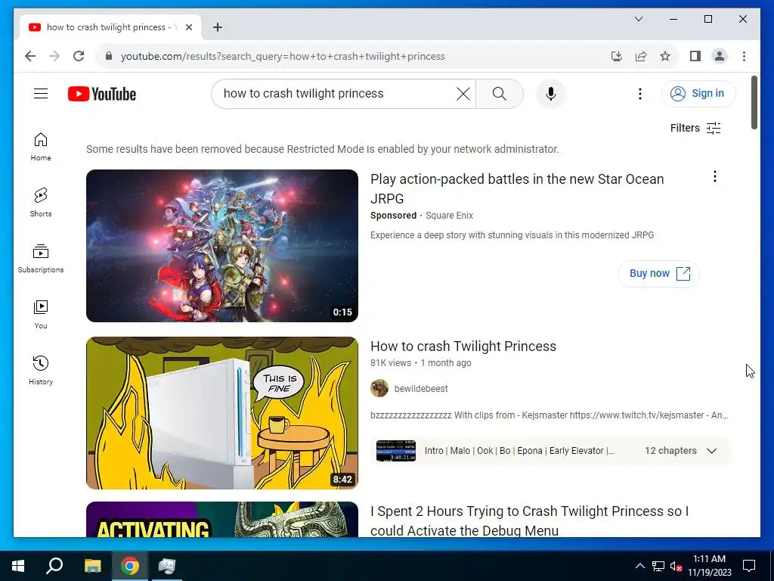
Task: Click the install app icon in the address bar
Action: coord(616,56)
